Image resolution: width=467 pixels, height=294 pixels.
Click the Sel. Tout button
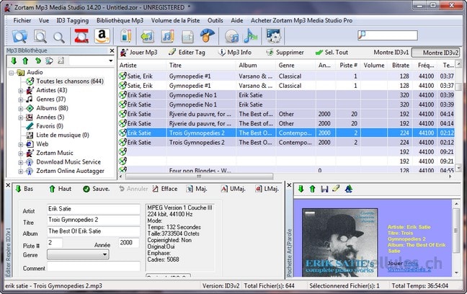(332, 53)
